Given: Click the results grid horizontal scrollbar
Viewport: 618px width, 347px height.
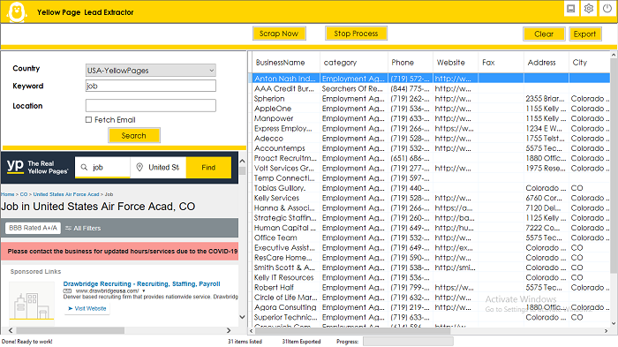Looking at the screenshot, I should (x=429, y=331).
